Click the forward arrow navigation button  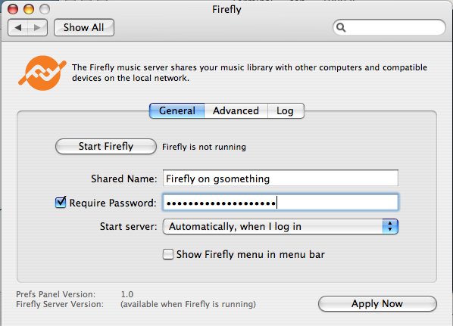(38, 28)
